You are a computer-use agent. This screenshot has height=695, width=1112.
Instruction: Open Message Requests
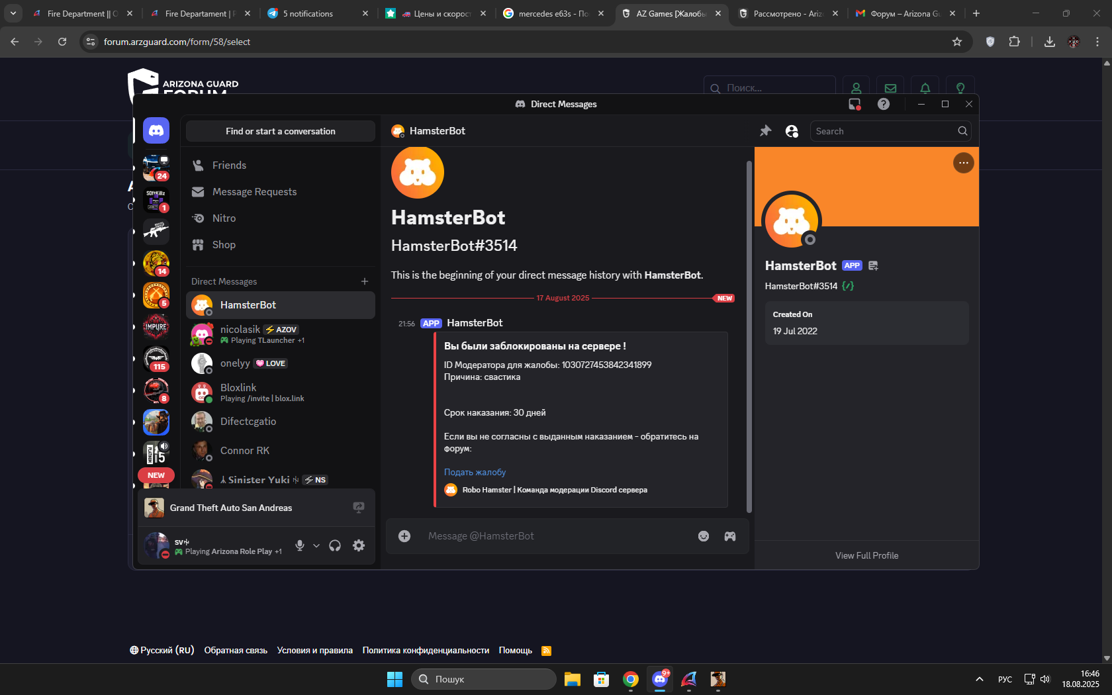(281, 192)
